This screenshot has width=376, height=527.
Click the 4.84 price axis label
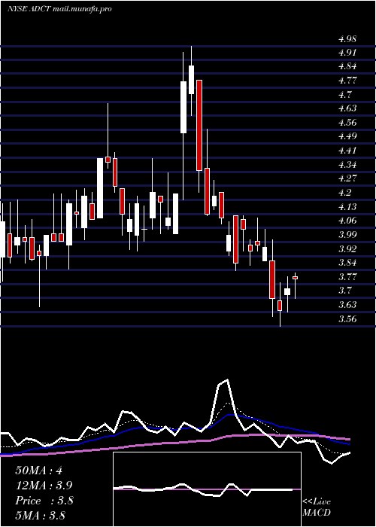(347, 66)
